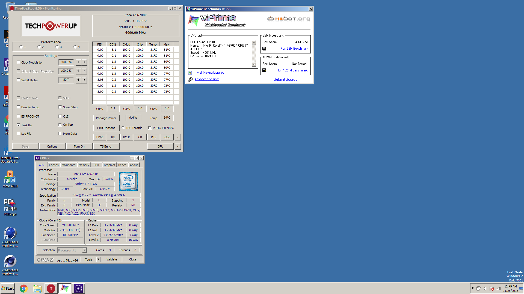
Task: Click the Run 1024M Benchmark link
Action: coord(292,70)
